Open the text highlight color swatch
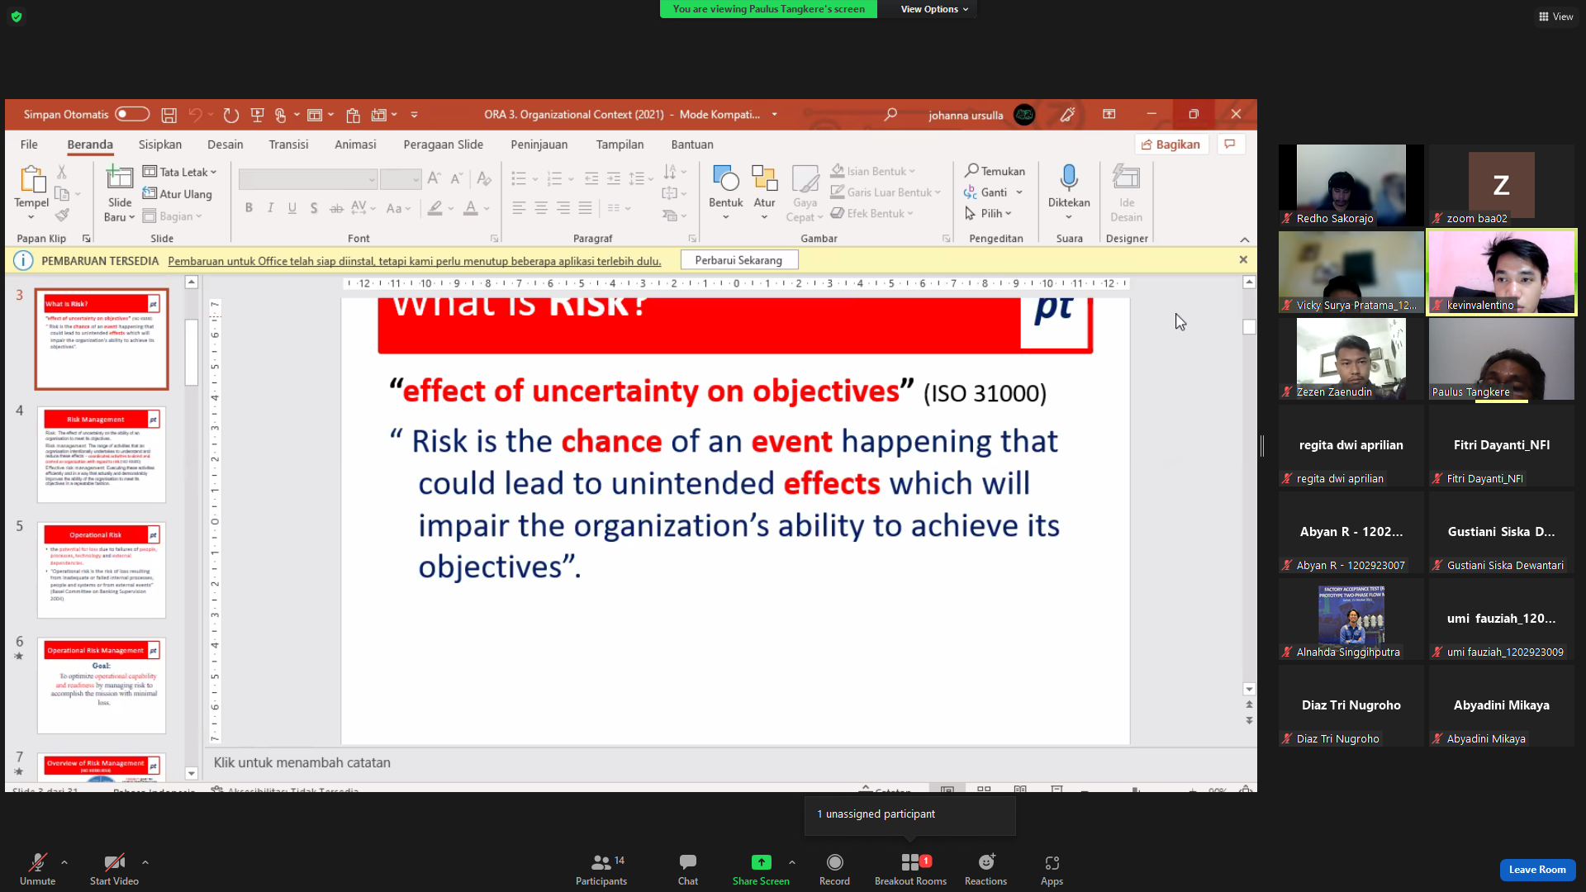The width and height of the screenshot is (1586, 892). [434, 208]
